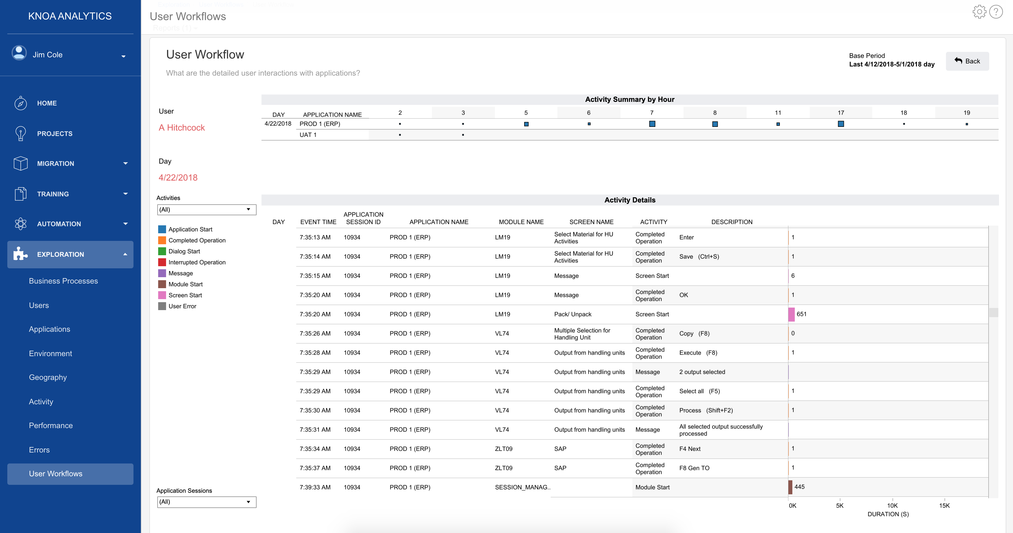The height and width of the screenshot is (533, 1013).
Task: Click Completed Operation orange legend swatch
Action: point(162,240)
